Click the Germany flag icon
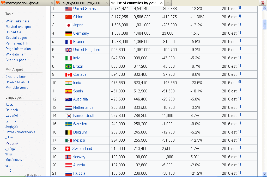 tap(69, 34)
